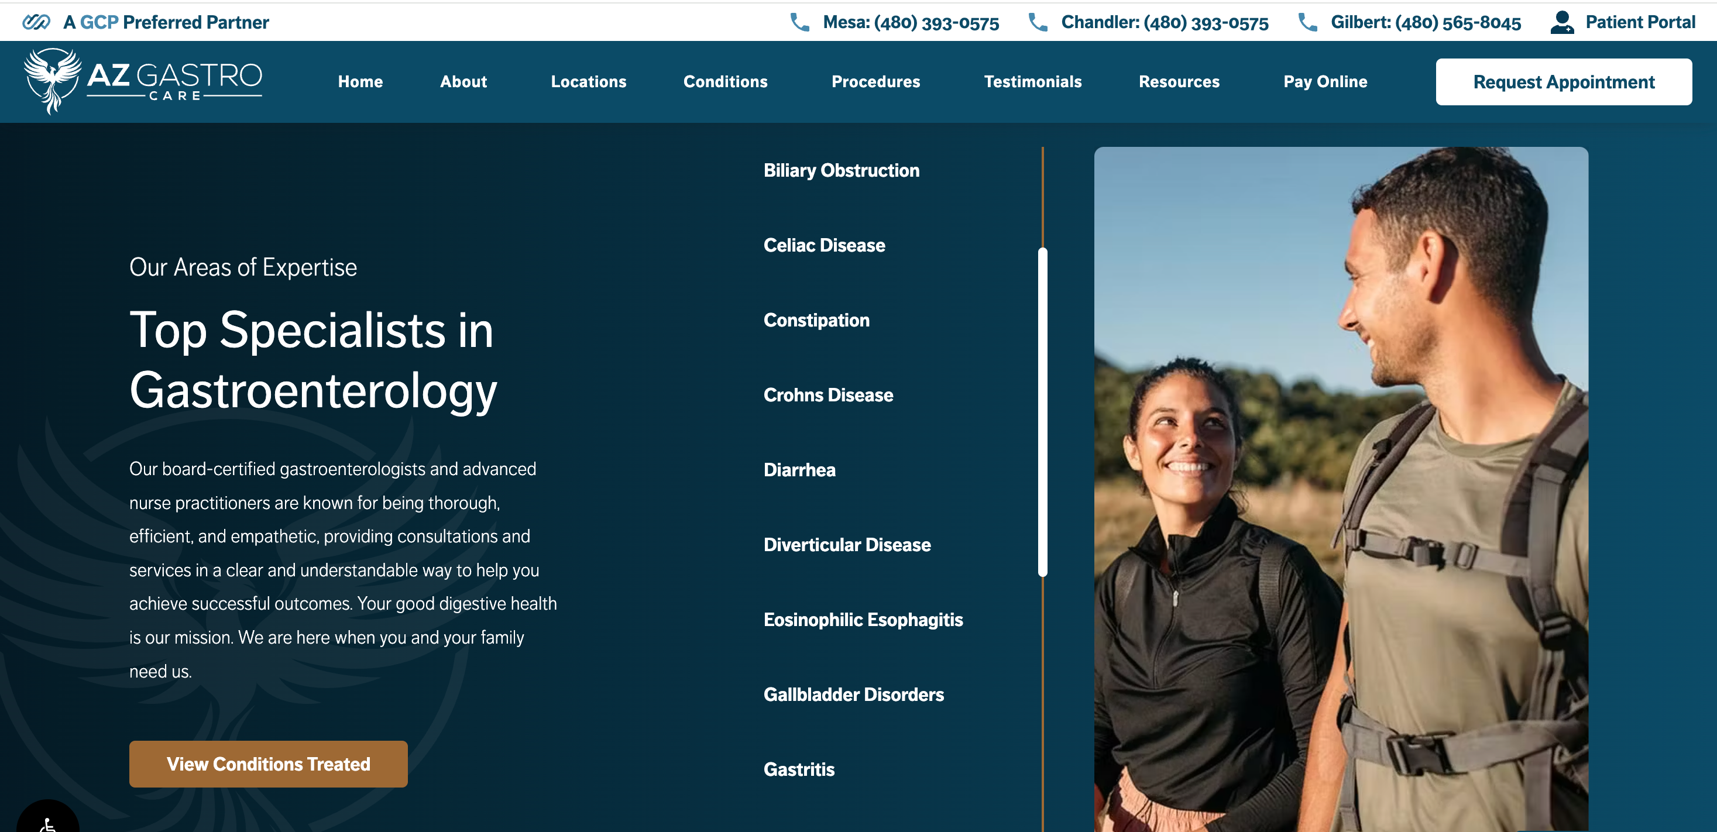Select the Crohns Disease condition
The image size is (1717, 832).
[829, 395]
